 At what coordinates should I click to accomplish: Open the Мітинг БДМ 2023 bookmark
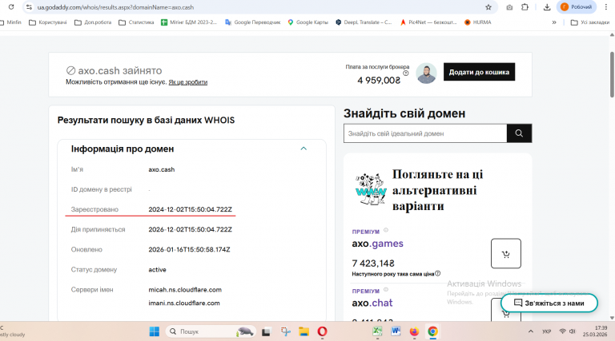point(189,22)
